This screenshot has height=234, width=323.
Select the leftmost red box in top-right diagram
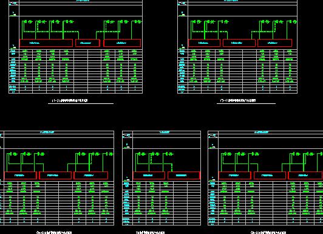pyautogui.click(x=204, y=43)
